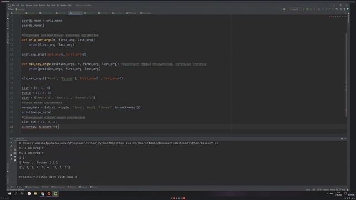Open the Problems tool window tab
The height and width of the screenshot is (200, 356).
point(72,187)
